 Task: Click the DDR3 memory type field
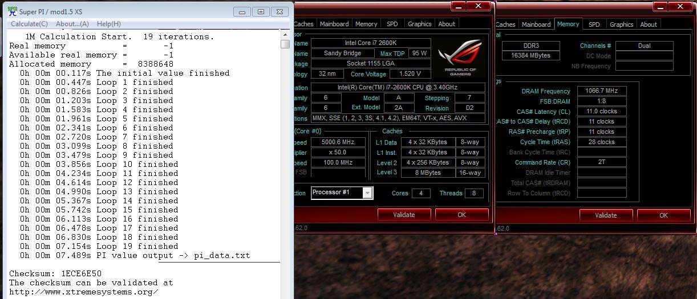530,46
